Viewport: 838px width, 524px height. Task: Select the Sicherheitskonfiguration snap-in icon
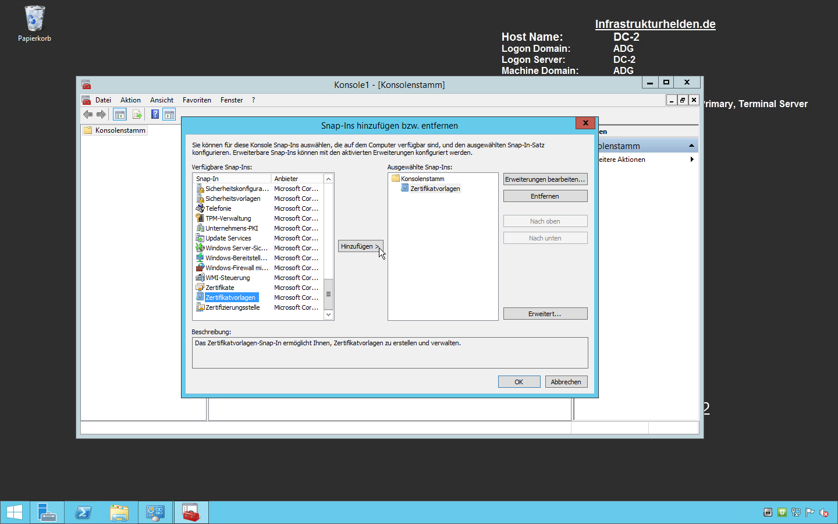click(200, 189)
